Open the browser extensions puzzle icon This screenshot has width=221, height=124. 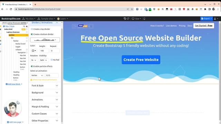click(205, 9)
